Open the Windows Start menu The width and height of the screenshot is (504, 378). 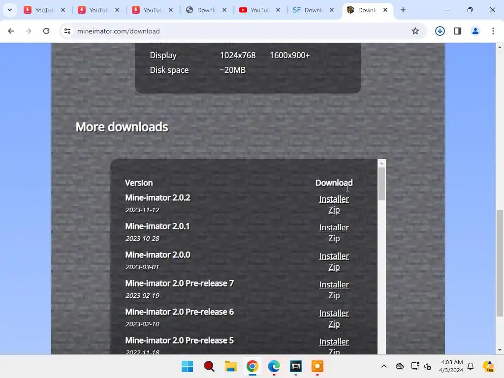[187, 366]
